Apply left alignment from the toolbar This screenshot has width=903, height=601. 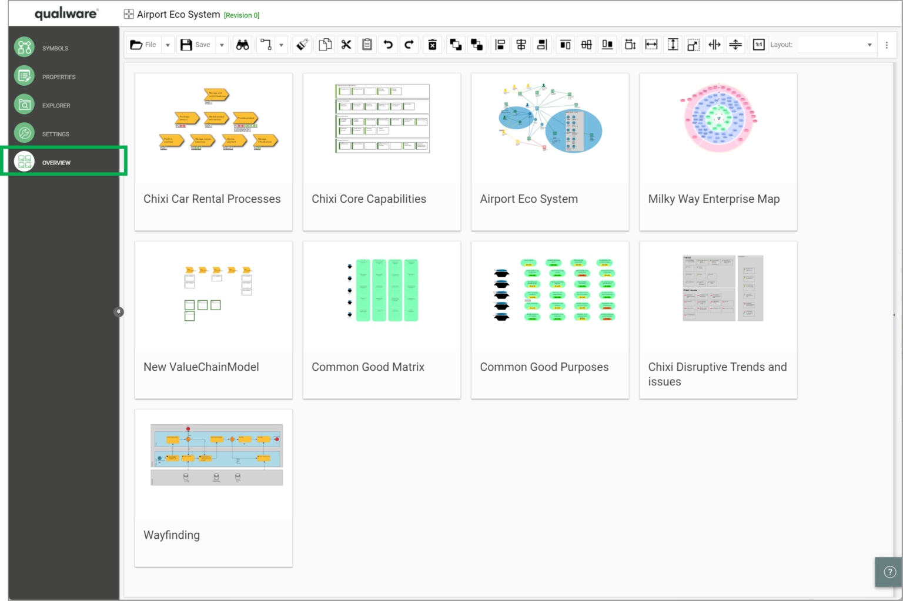(x=500, y=44)
